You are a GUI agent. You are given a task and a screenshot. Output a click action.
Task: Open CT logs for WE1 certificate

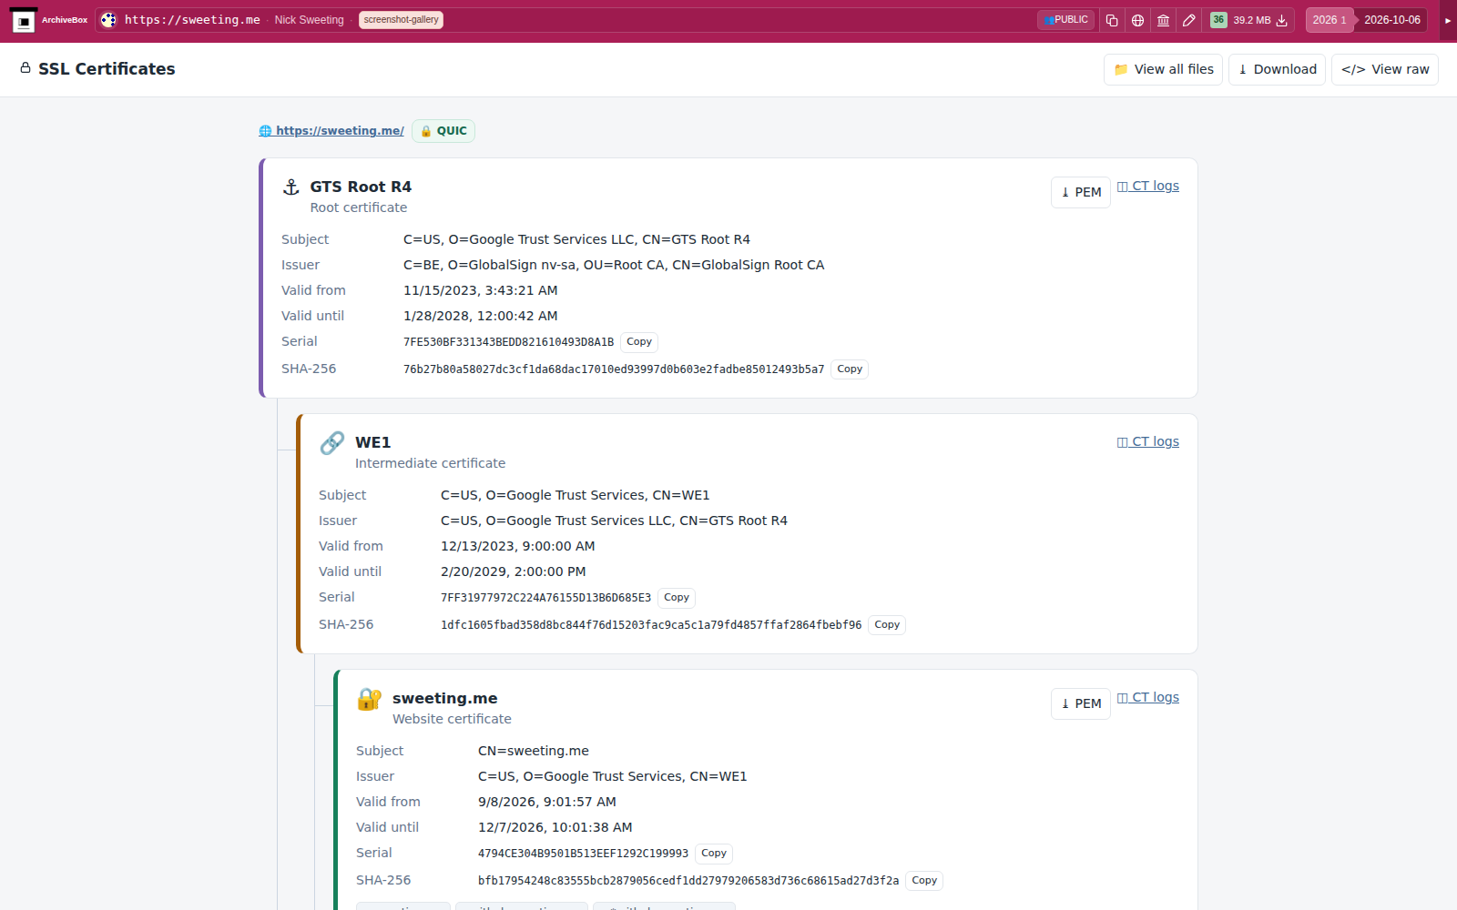tap(1148, 441)
